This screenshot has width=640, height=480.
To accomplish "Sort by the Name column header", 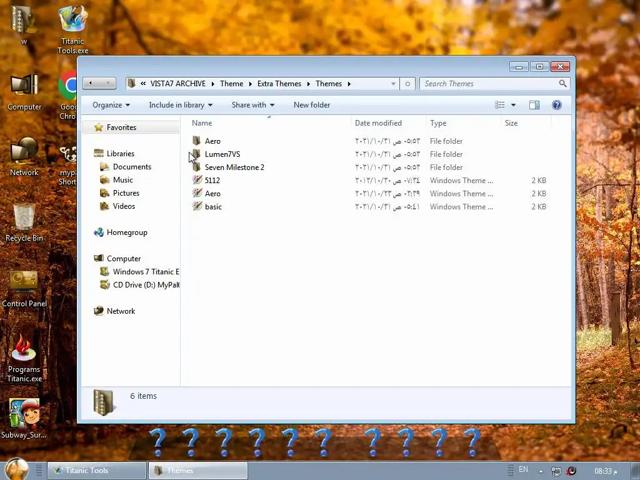I will [269, 123].
